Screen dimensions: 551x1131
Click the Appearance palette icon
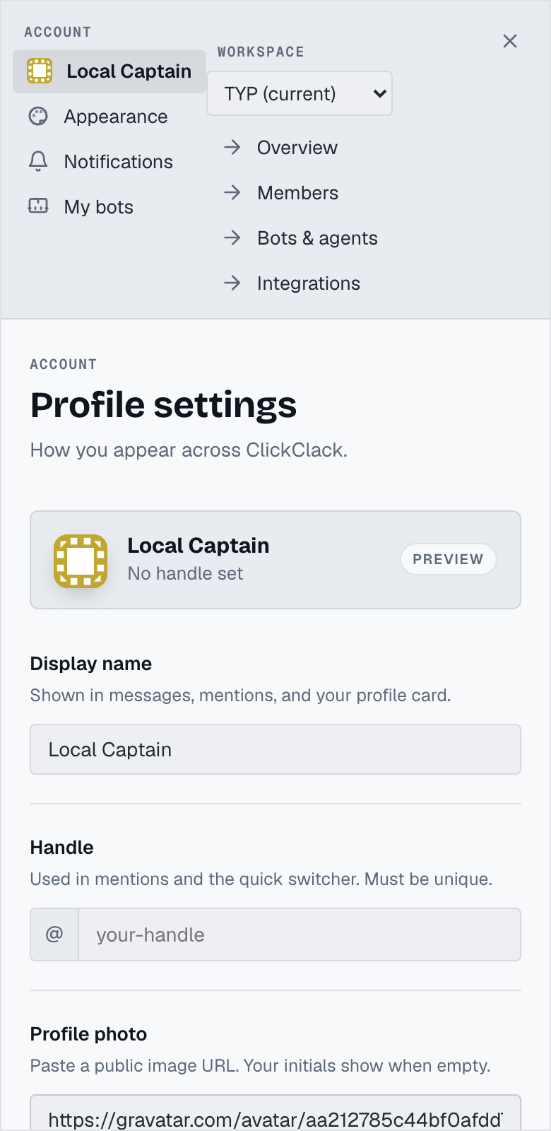38,116
